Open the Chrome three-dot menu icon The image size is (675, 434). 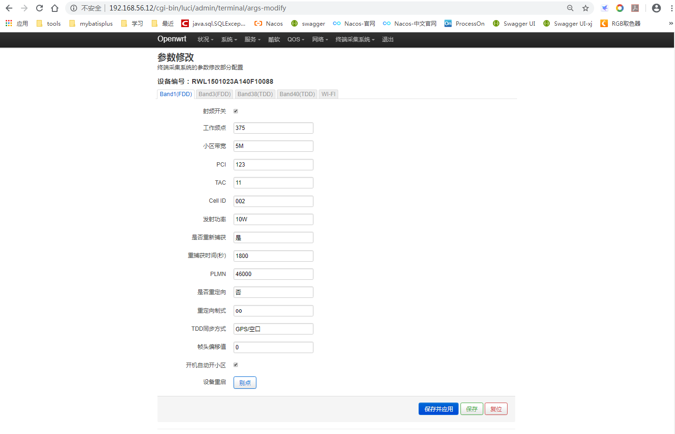tap(671, 8)
